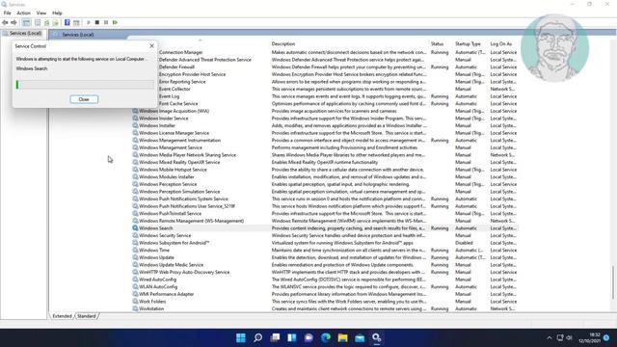Click the Export List toolbar icon
The width and height of the screenshot is (617, 347).
coord(56,22)
